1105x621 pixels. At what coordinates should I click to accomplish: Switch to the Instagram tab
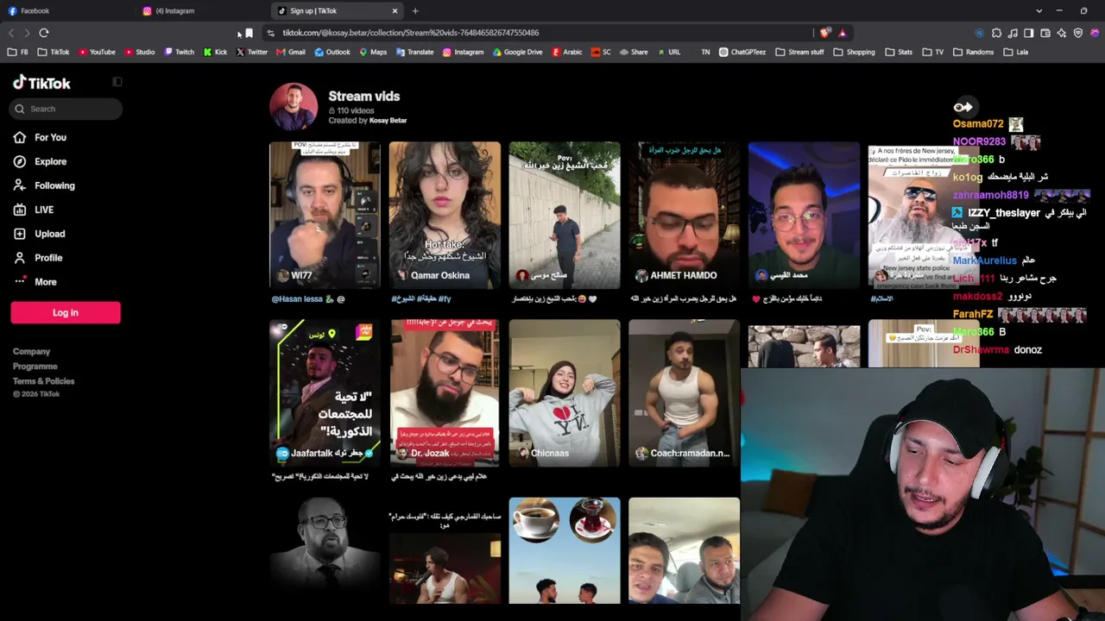(x=203, y=11)
